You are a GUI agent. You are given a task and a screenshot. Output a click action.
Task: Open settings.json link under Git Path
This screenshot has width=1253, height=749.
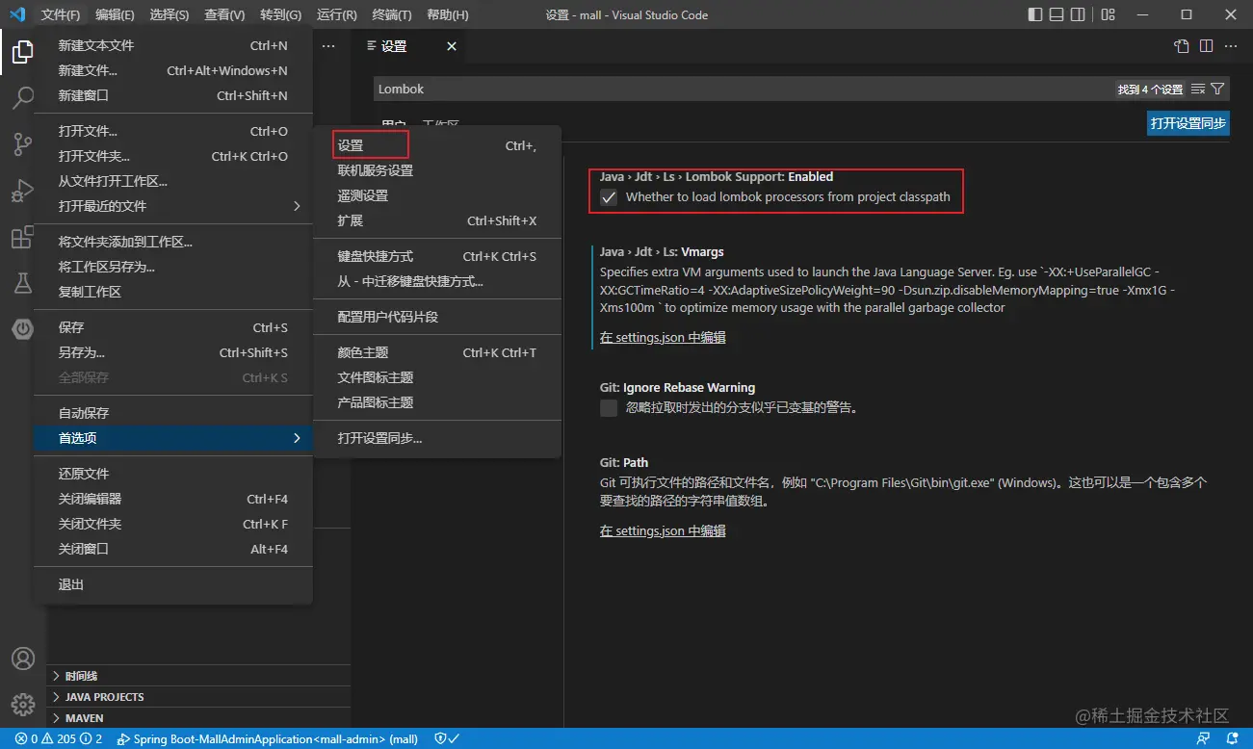663,530
